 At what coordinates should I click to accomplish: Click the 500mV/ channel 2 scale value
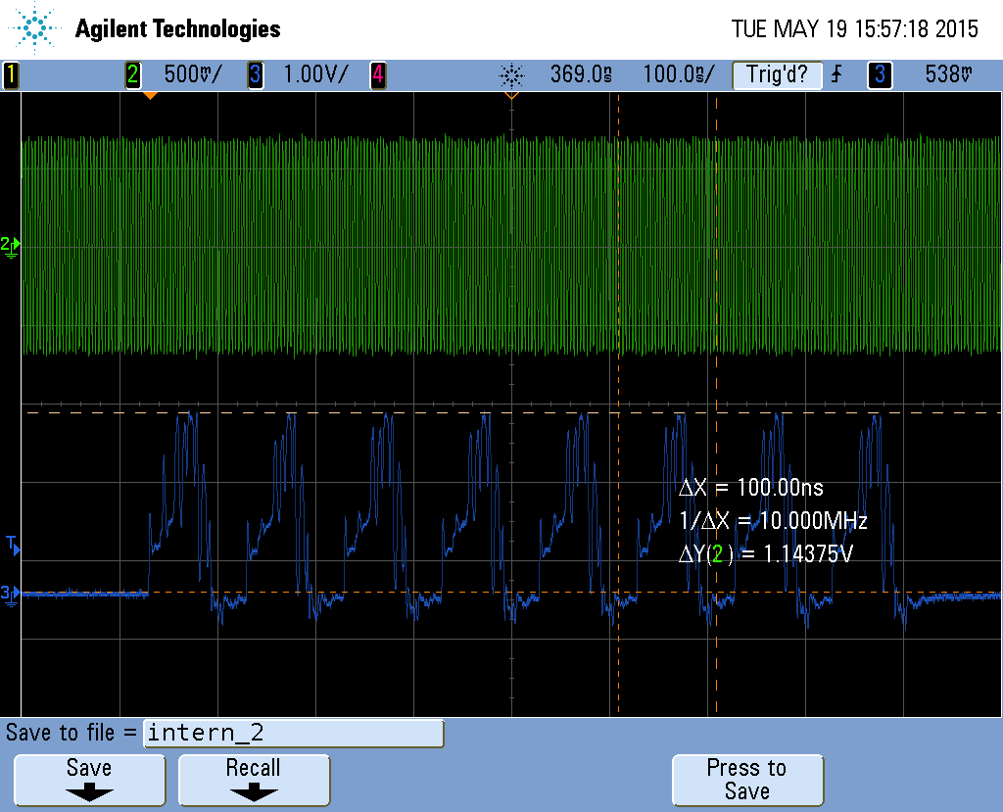coord(193,74)
